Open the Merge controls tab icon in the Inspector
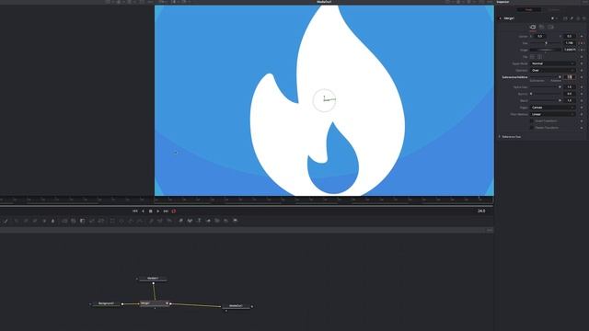 (533, 27)
